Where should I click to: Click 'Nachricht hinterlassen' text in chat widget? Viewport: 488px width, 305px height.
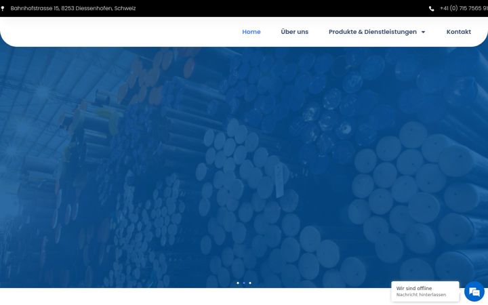pos(421,295)
